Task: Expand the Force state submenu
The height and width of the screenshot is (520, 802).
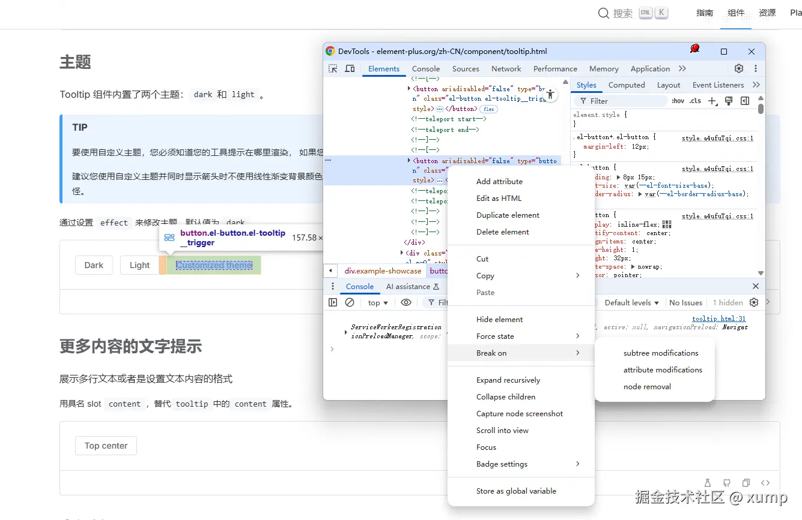Action: click(x=521, y=336)
